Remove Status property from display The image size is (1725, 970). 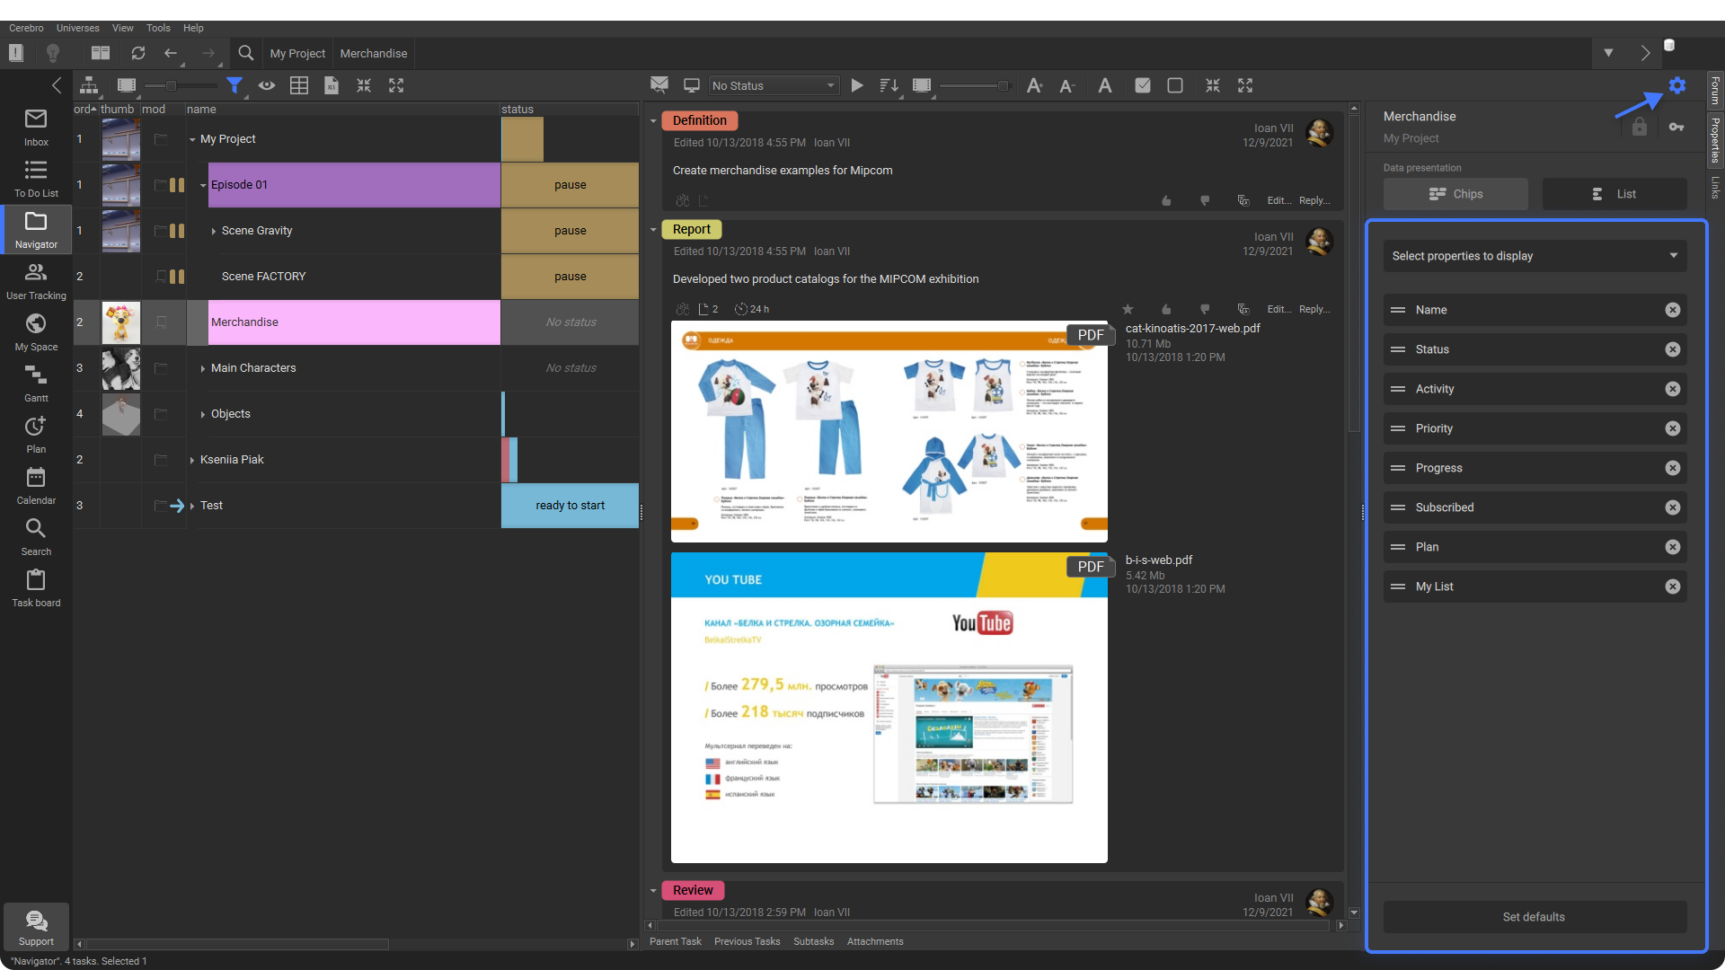point(1673,349)
